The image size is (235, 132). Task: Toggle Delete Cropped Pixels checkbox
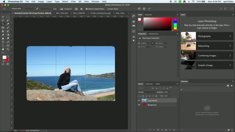(87, 9)
